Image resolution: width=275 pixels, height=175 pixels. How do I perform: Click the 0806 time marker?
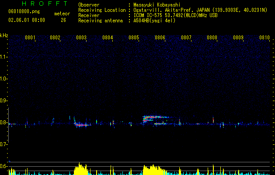160,38
